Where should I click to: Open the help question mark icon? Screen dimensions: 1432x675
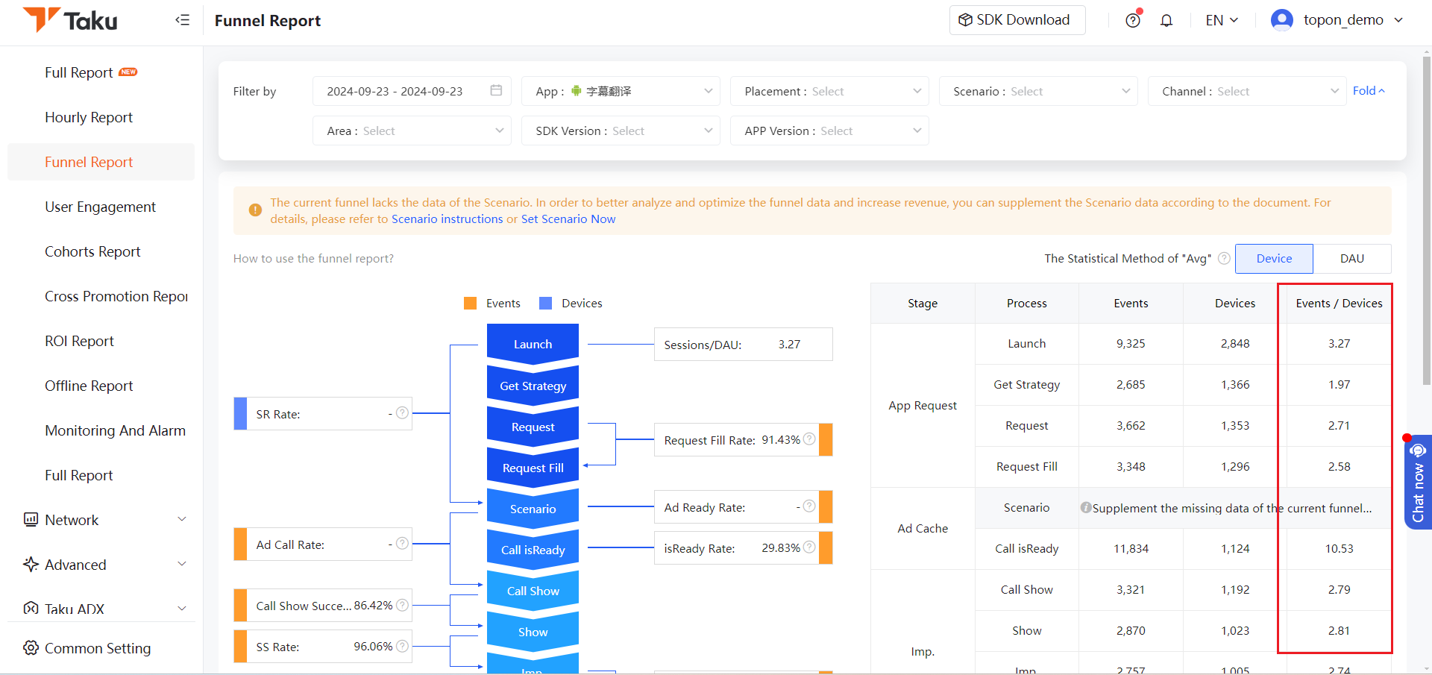tap(1133, 20)
